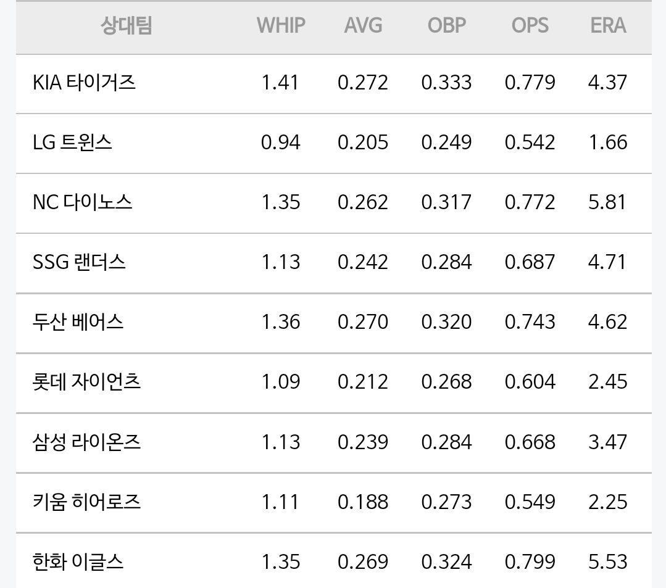Open the SSG 랜더스 team entry
Image resolution: width=666 pixels, height=588 pixels.
tap(79, 262)
